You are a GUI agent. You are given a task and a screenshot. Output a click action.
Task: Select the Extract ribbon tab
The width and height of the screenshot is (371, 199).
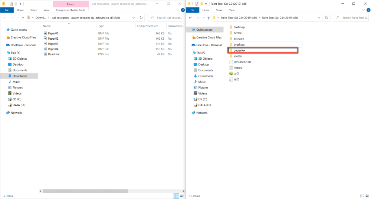(x=70, y=4)
